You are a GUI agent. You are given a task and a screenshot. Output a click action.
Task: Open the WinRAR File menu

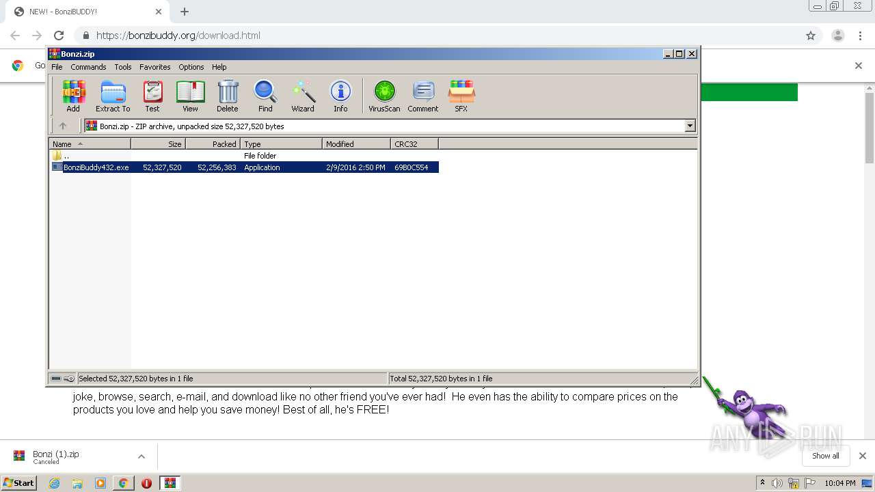point(57,67)
